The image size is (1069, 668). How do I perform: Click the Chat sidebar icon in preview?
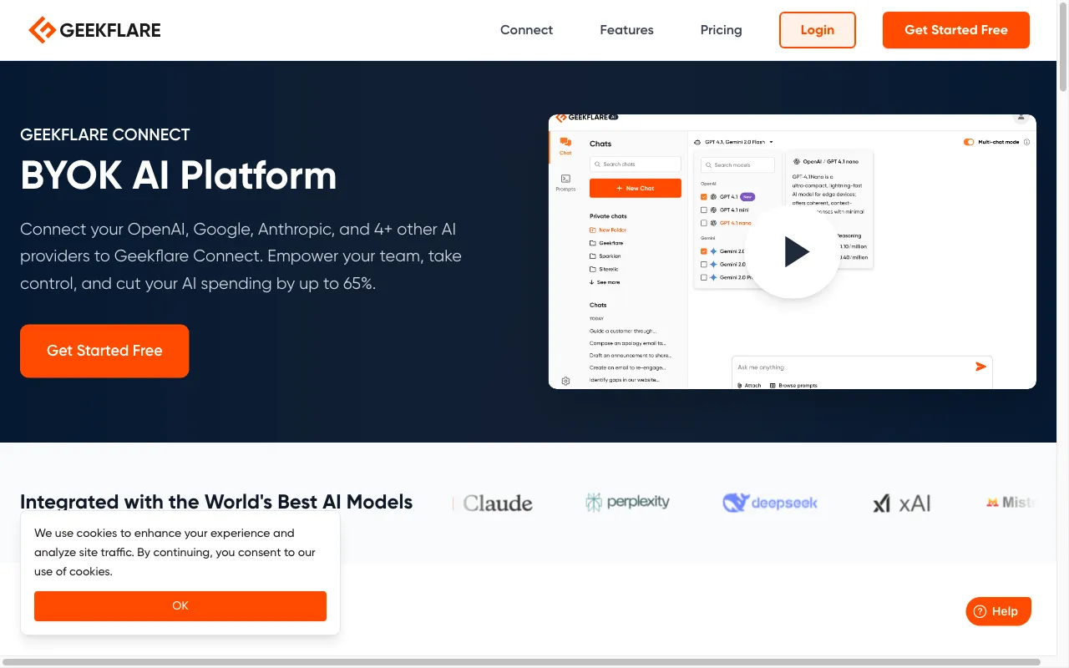click(565, 146)
